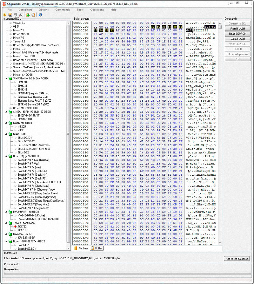Collapse the Bosch M(E)7.9.7-OBDII group
This screenshot has height=284, width=254.
6,156
